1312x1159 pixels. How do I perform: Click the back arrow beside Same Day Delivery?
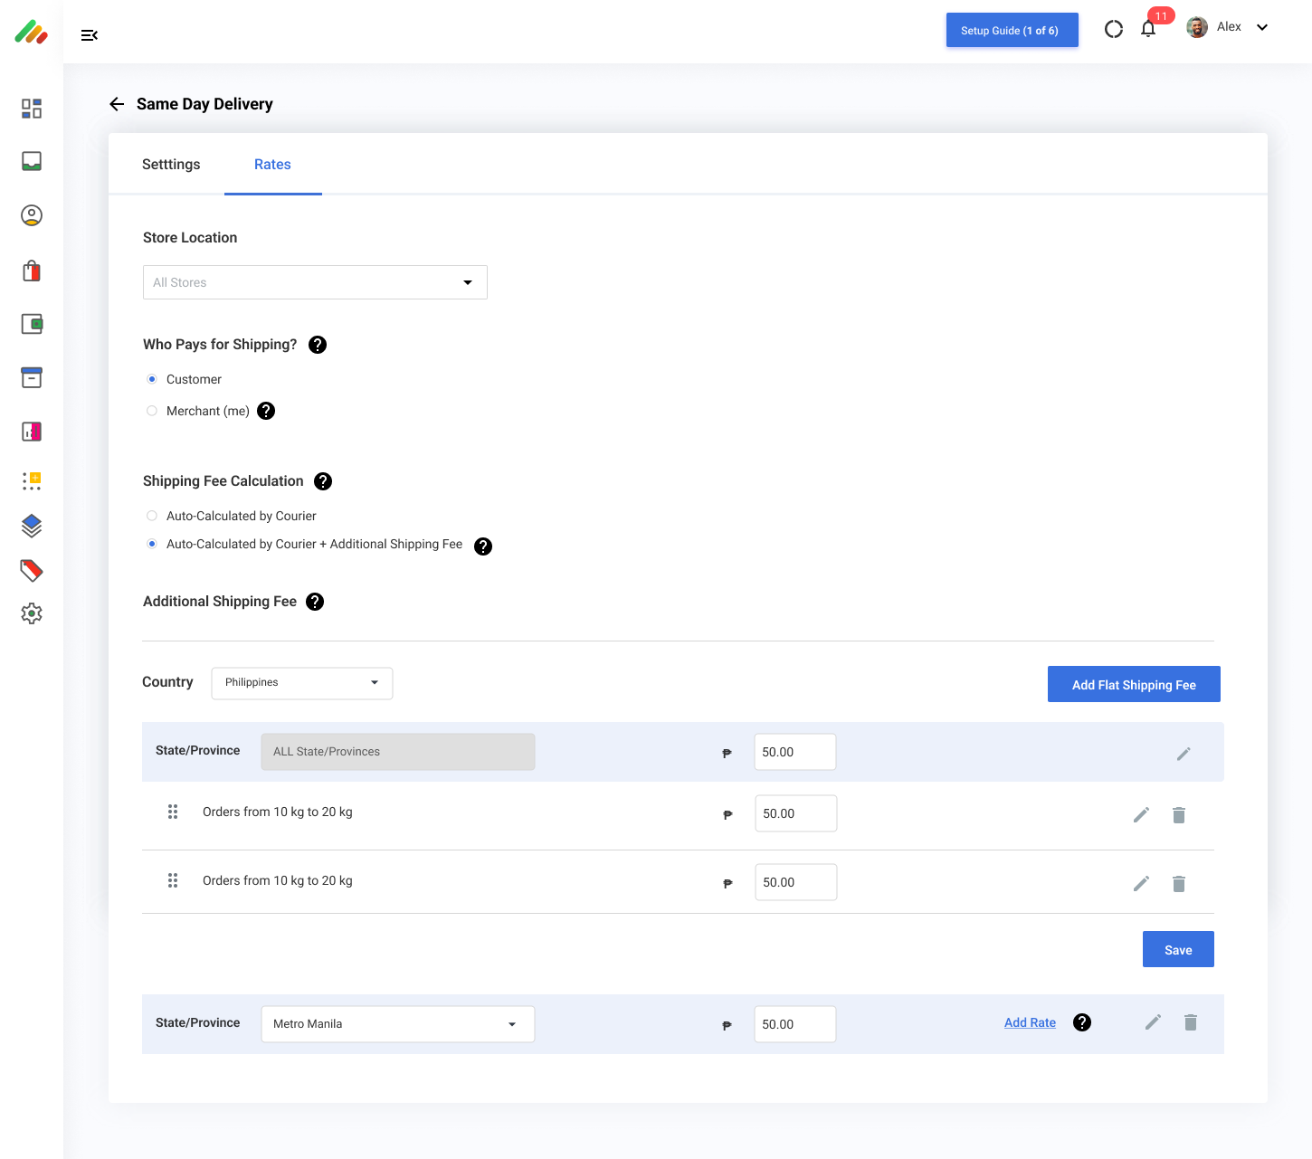coord(117,104)
